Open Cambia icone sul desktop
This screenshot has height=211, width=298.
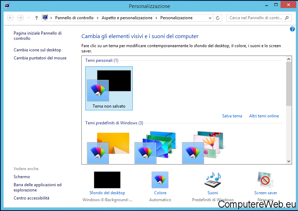[37, 50]
